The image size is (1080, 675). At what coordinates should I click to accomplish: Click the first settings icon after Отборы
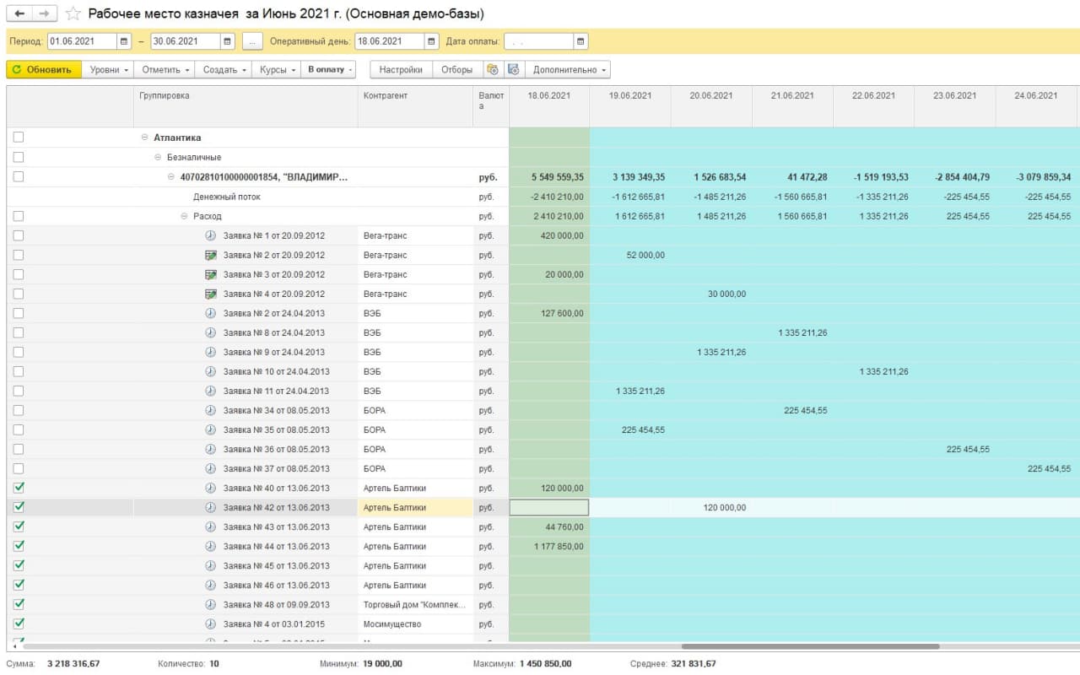click(x=492, y=70)
